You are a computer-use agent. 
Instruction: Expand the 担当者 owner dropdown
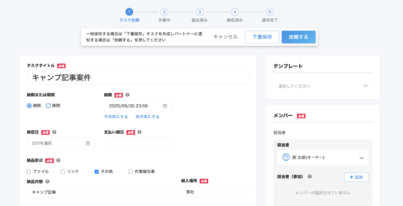[x=323, y=157]
